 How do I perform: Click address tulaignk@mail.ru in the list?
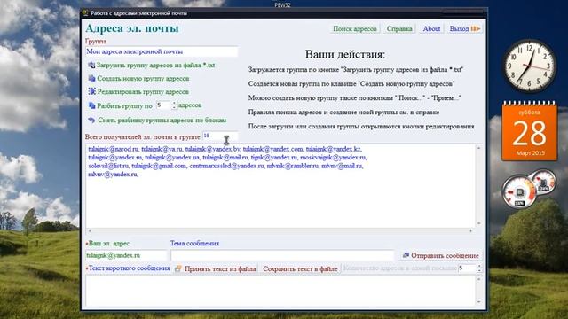225,158
